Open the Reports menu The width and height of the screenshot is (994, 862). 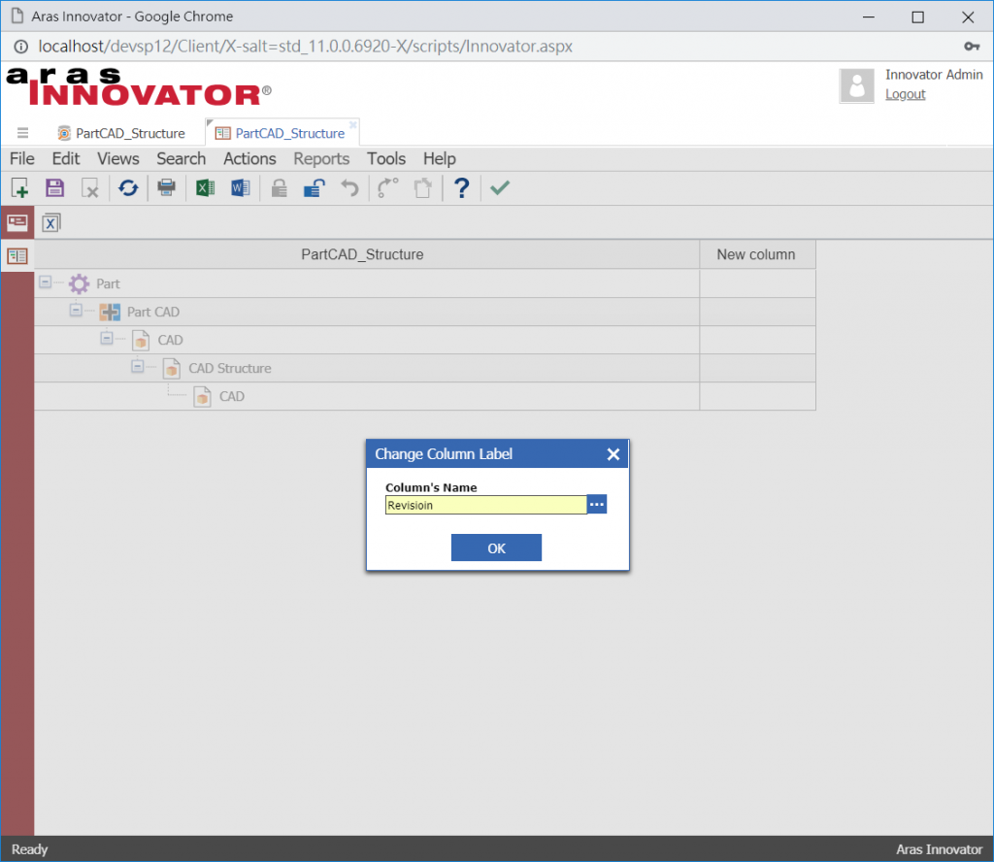point(321,158)
